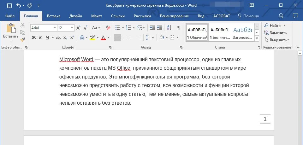Image resolution: width=303 pixels, height=145 pixels.
Task: Apply red font color A
Action: tap(103, 38)
